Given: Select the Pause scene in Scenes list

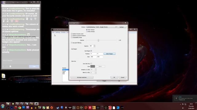Looking at the screenshot, I should point(64,71).
